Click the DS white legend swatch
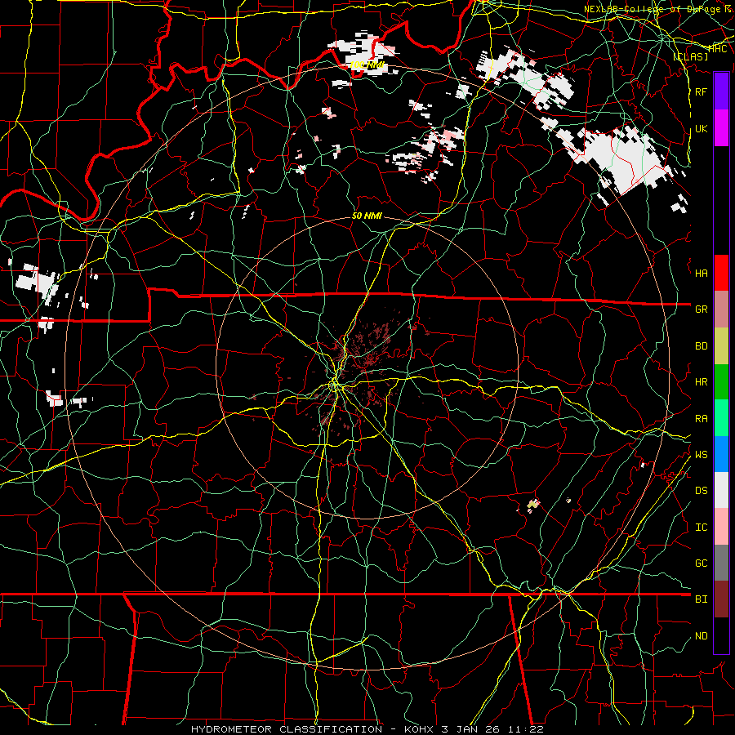Image resolution: width=735 pixels, height=735 pixels. [x=721, y=490]
